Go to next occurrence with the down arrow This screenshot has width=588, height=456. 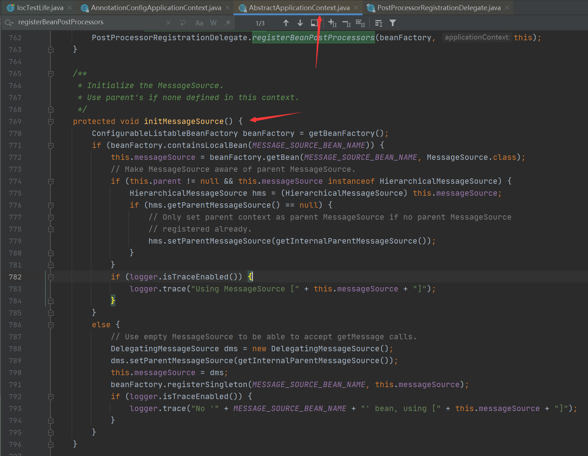pyautogui.click(x=300, y=23)
